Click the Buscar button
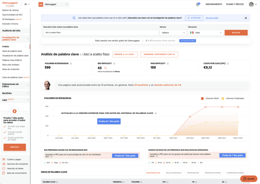 [x=236, y=33]
